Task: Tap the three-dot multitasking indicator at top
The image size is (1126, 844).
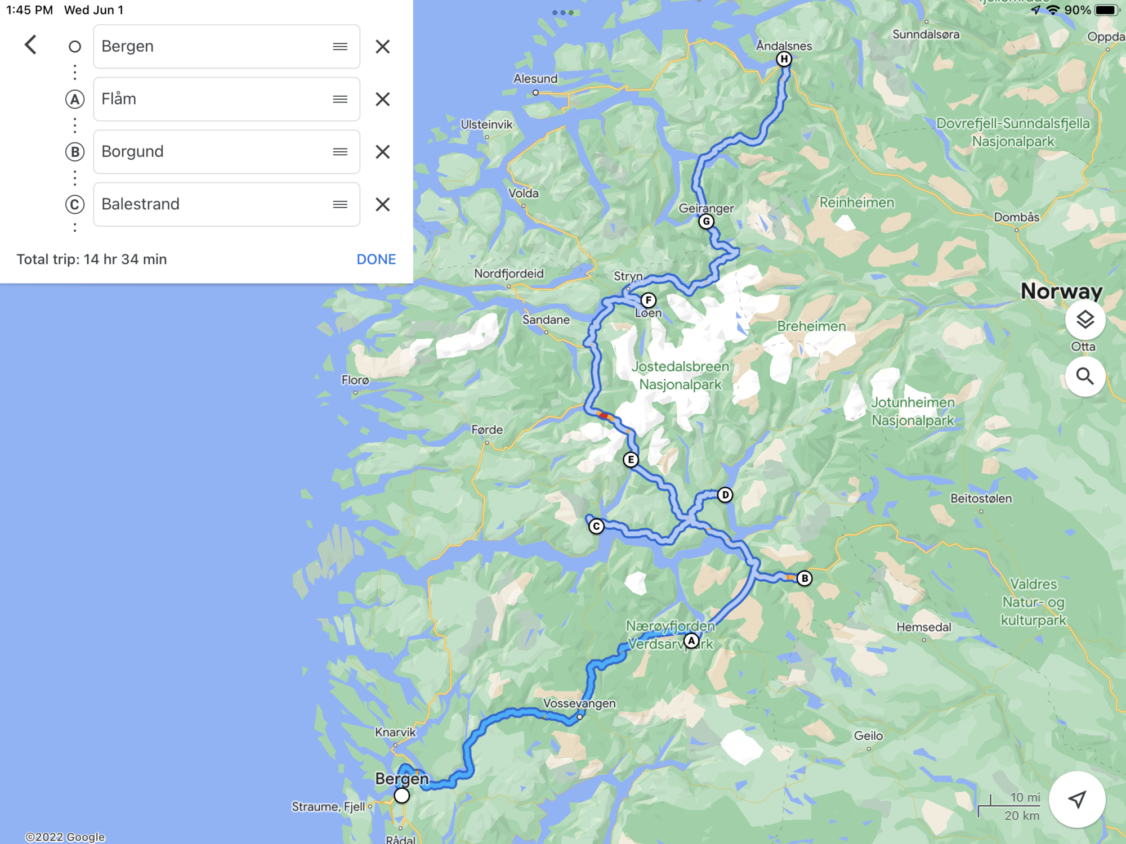Action: 563,12
